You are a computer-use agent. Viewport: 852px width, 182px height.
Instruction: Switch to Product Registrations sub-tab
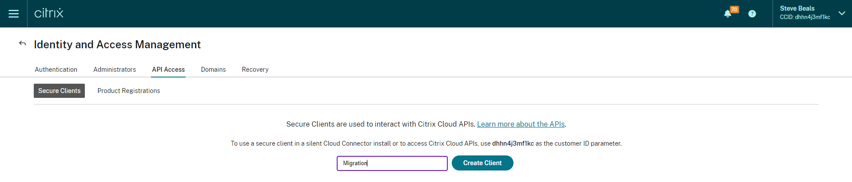(129, 91)
